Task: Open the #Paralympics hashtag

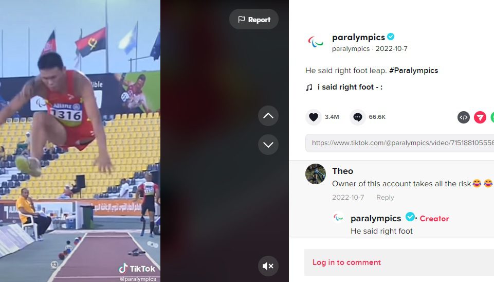Action: (x=413, y=70)
